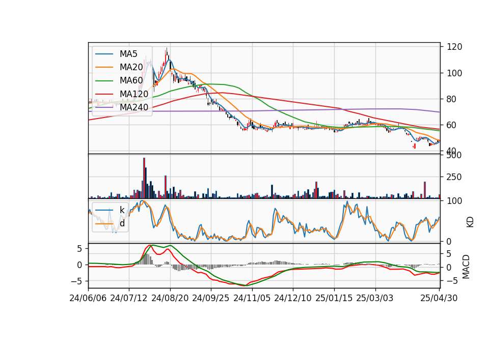Click the green MA60 line color sample
Viewport: 489px width, 351px height.
point(104,81)
